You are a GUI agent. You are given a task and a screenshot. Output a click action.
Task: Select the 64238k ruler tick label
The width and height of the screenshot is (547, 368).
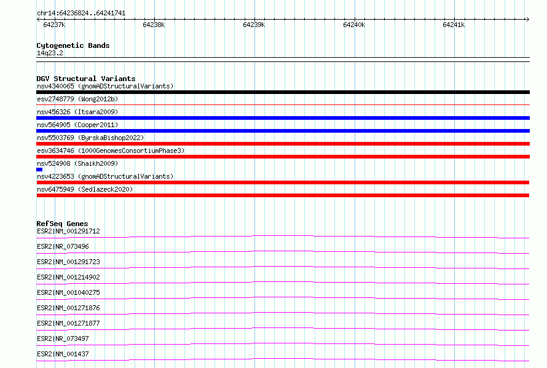pyautogui.click(x=154, y=25)
